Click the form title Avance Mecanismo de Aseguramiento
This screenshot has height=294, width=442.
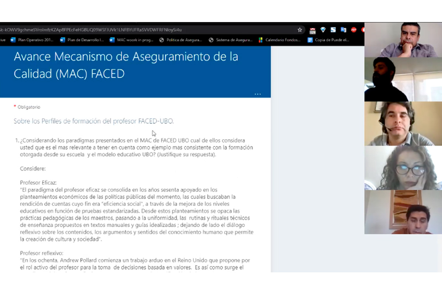click(x=126, y=65)
